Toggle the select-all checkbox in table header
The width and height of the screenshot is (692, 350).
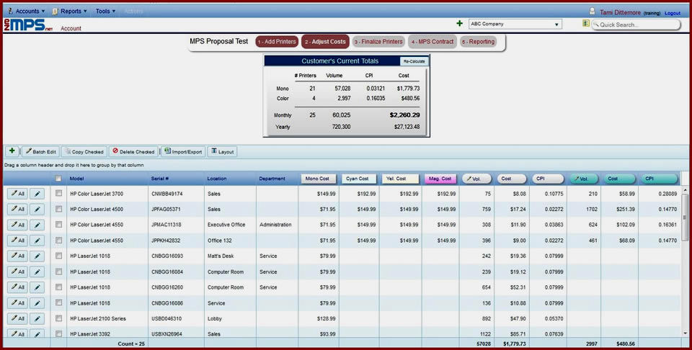[58, 179]
